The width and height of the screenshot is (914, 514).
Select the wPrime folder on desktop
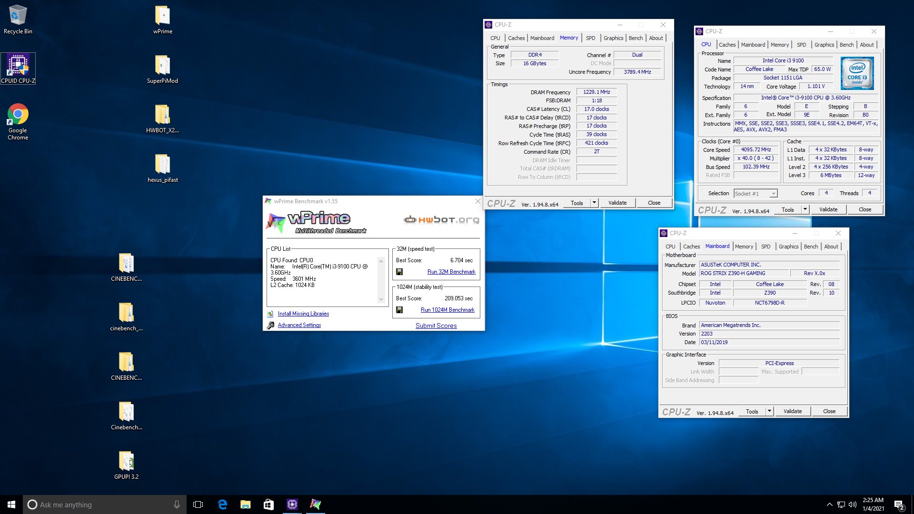tap(163, 20)
